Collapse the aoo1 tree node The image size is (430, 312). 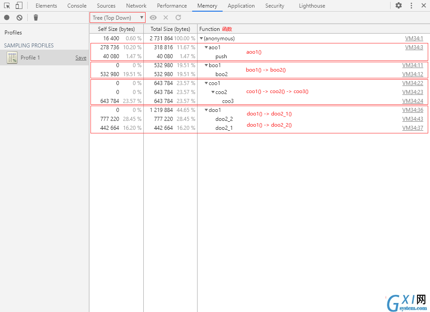click(x=206, y=47)
